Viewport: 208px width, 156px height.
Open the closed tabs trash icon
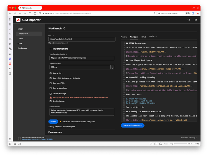click(x=198, y=8)
